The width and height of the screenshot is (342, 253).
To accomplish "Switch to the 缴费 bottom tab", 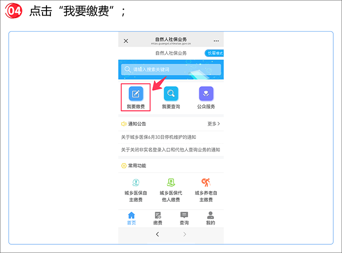I will tap(158, 218).
